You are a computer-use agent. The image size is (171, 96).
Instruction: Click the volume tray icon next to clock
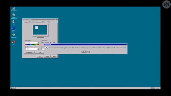154,88
